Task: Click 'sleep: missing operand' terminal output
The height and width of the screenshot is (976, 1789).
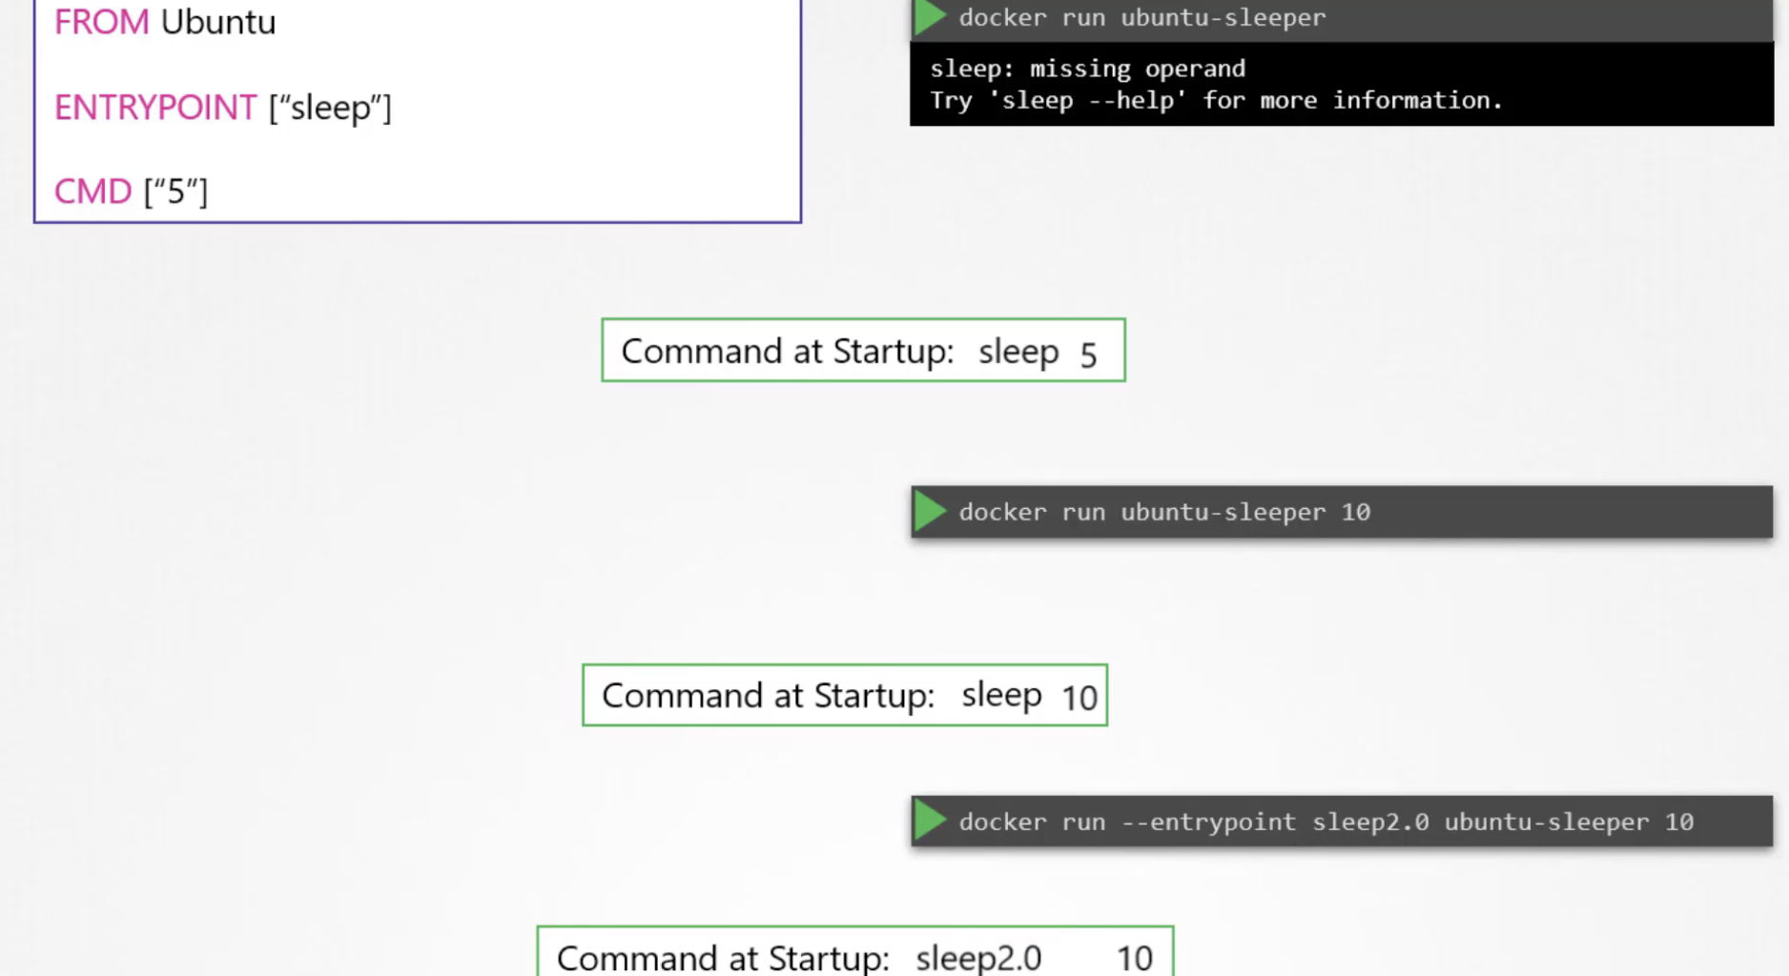Action: pyautogui.click(x=1087, y=69)
